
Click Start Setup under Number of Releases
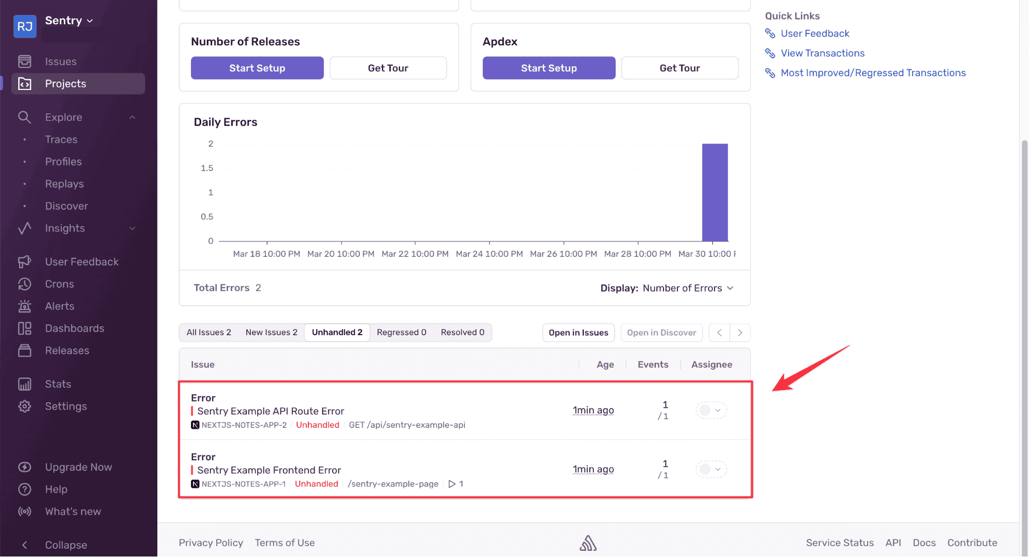[x=257, y=68]
